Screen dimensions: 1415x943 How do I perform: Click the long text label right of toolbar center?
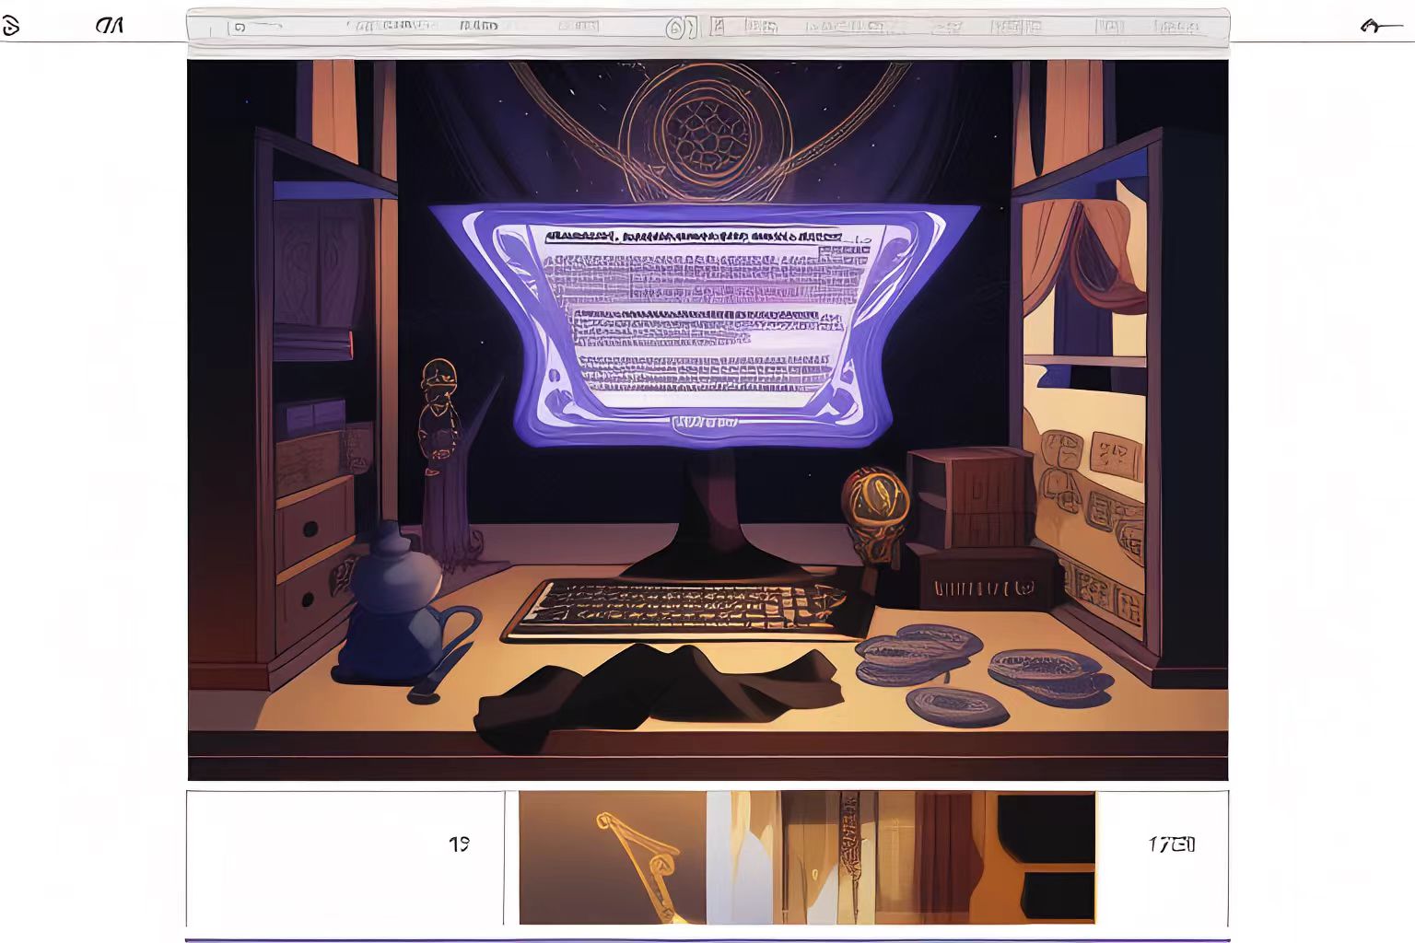pos(848,28)
